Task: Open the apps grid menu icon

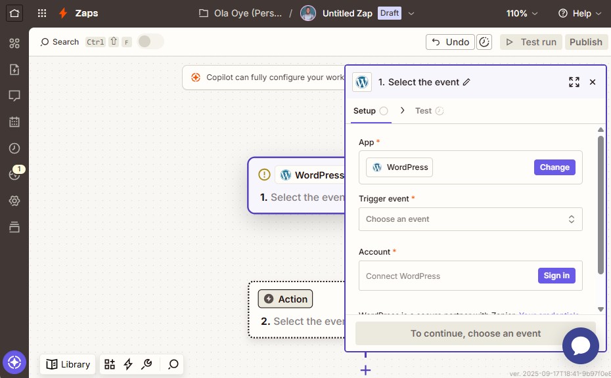Action: click(x=42, y=13)
